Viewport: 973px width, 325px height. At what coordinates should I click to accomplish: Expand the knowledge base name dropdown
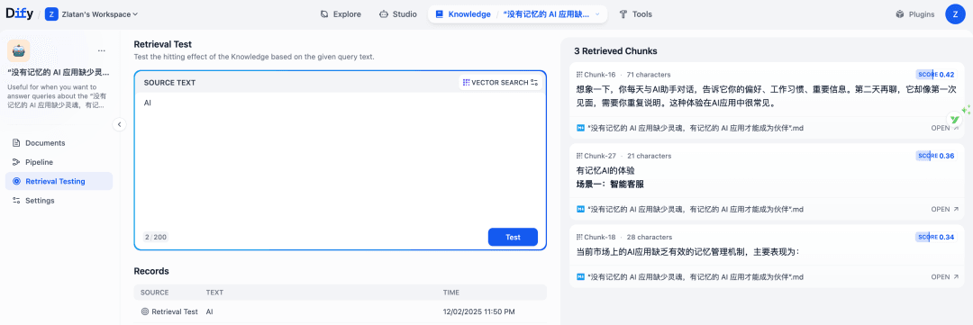(551, 14)
